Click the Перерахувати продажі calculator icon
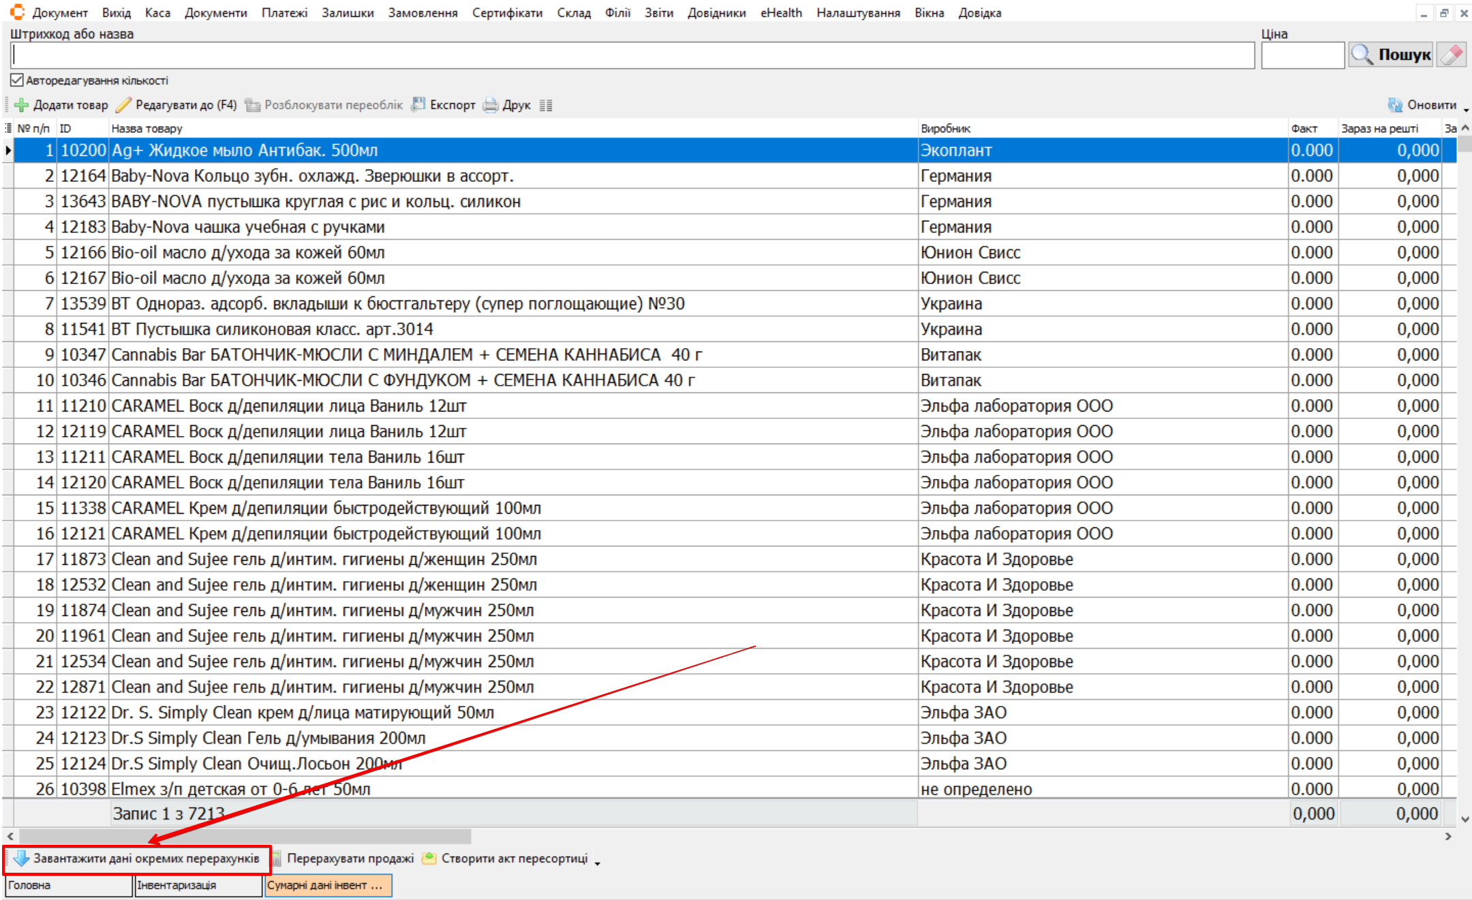 pos(277,858)
